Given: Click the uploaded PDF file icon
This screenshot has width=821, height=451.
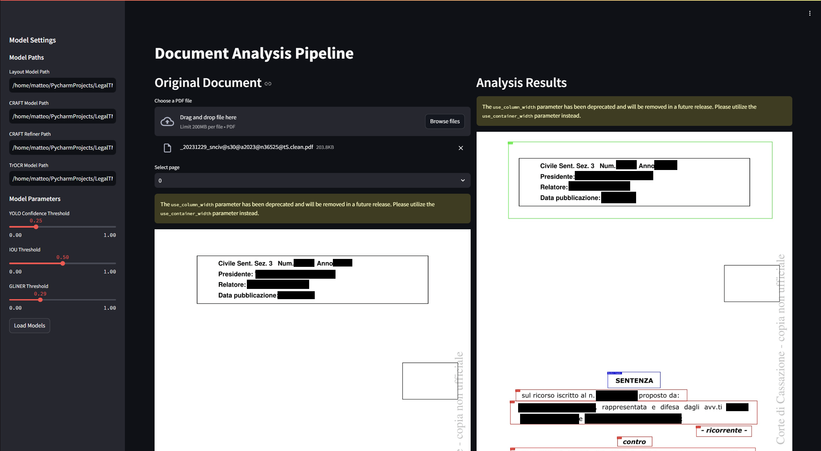Looking at the screenshot, I should (167, 148).
